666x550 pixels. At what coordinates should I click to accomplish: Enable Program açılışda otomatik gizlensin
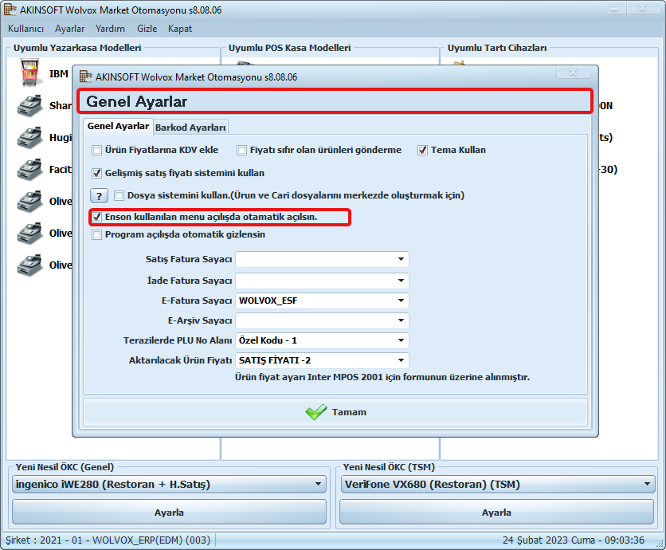click(97, 234)
